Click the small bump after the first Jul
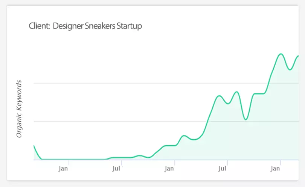Screen dimensions: 305x187 (140, 155)
